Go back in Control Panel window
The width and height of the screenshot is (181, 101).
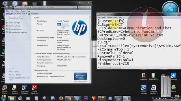[x=7, y=7]
